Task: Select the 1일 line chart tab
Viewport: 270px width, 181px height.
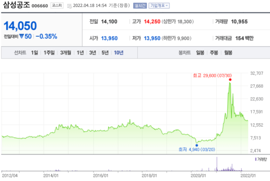Action: pos(34,53)
